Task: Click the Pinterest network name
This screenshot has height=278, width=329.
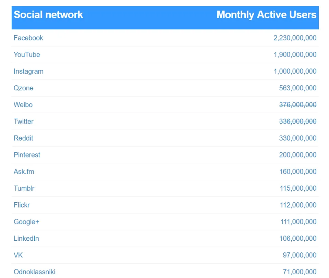Action: coord(27,155)
